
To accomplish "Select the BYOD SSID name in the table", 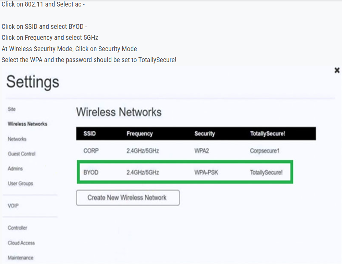I will 91,172.
